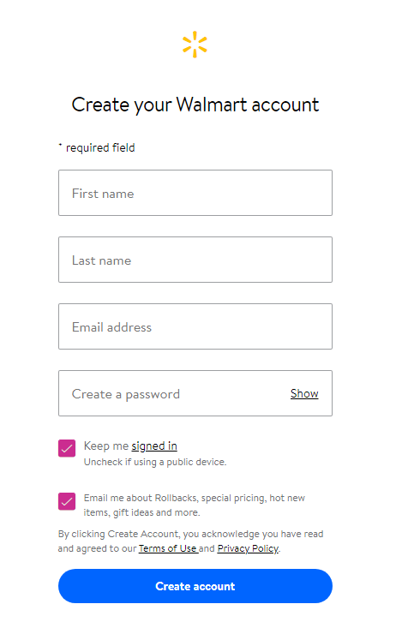Uncheck the Keep me signed in checkbox
Screen dimensions: 396x640
pos(67,448)
